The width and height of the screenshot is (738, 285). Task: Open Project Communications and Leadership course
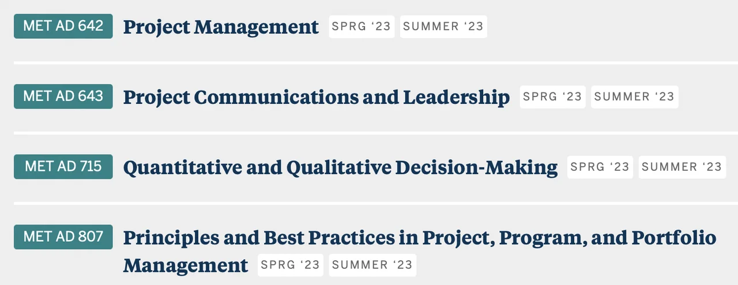pyautogui.click(x=317, y=97)
